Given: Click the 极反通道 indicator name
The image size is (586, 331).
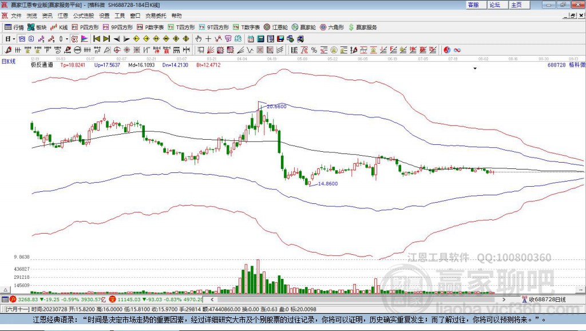Looking at the screenshot, I should [42, 65].
